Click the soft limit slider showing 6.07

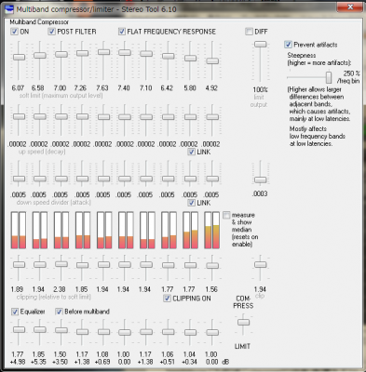coord(19,58)
